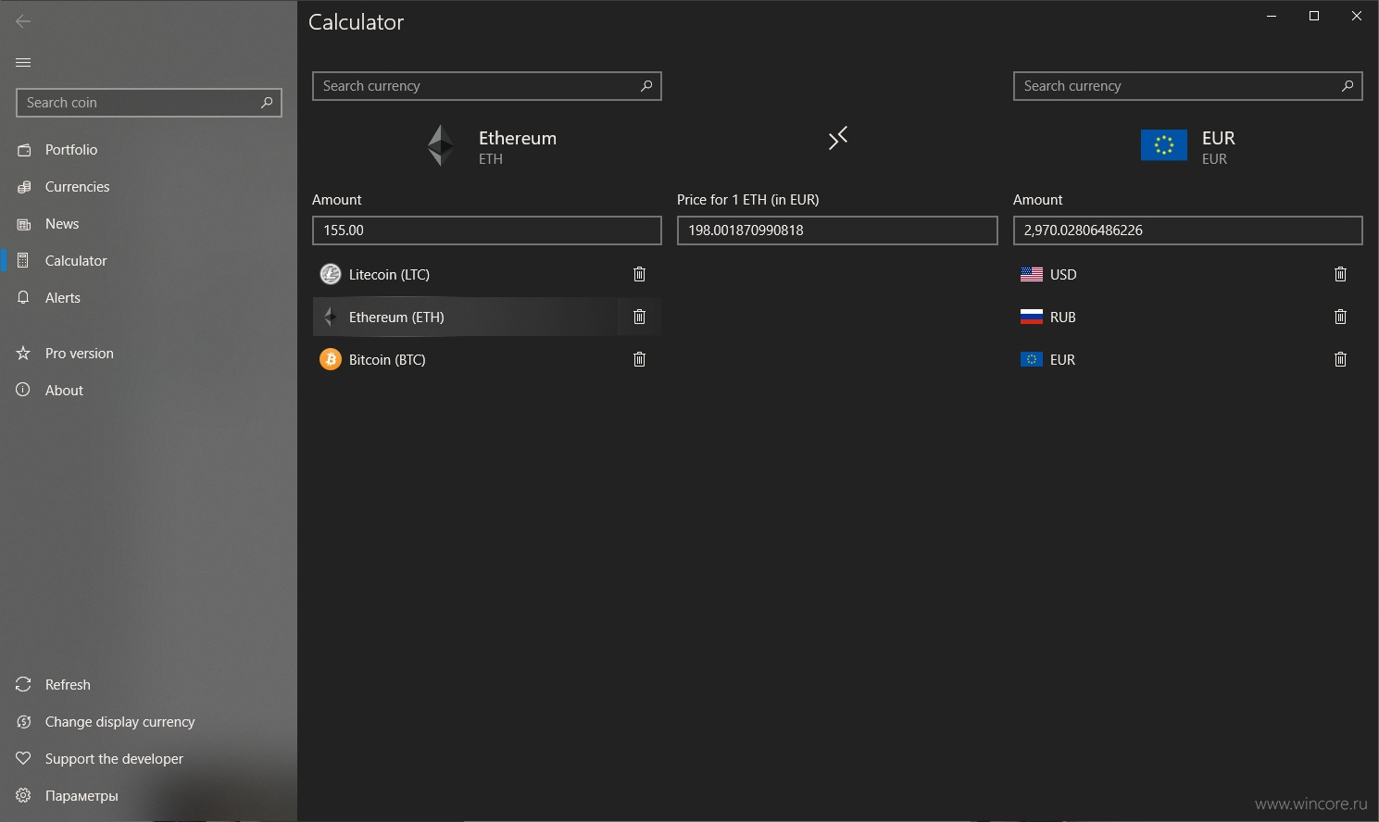Go to Currencies page
The width and height of the screenshot is (1379, 822).
148,186
